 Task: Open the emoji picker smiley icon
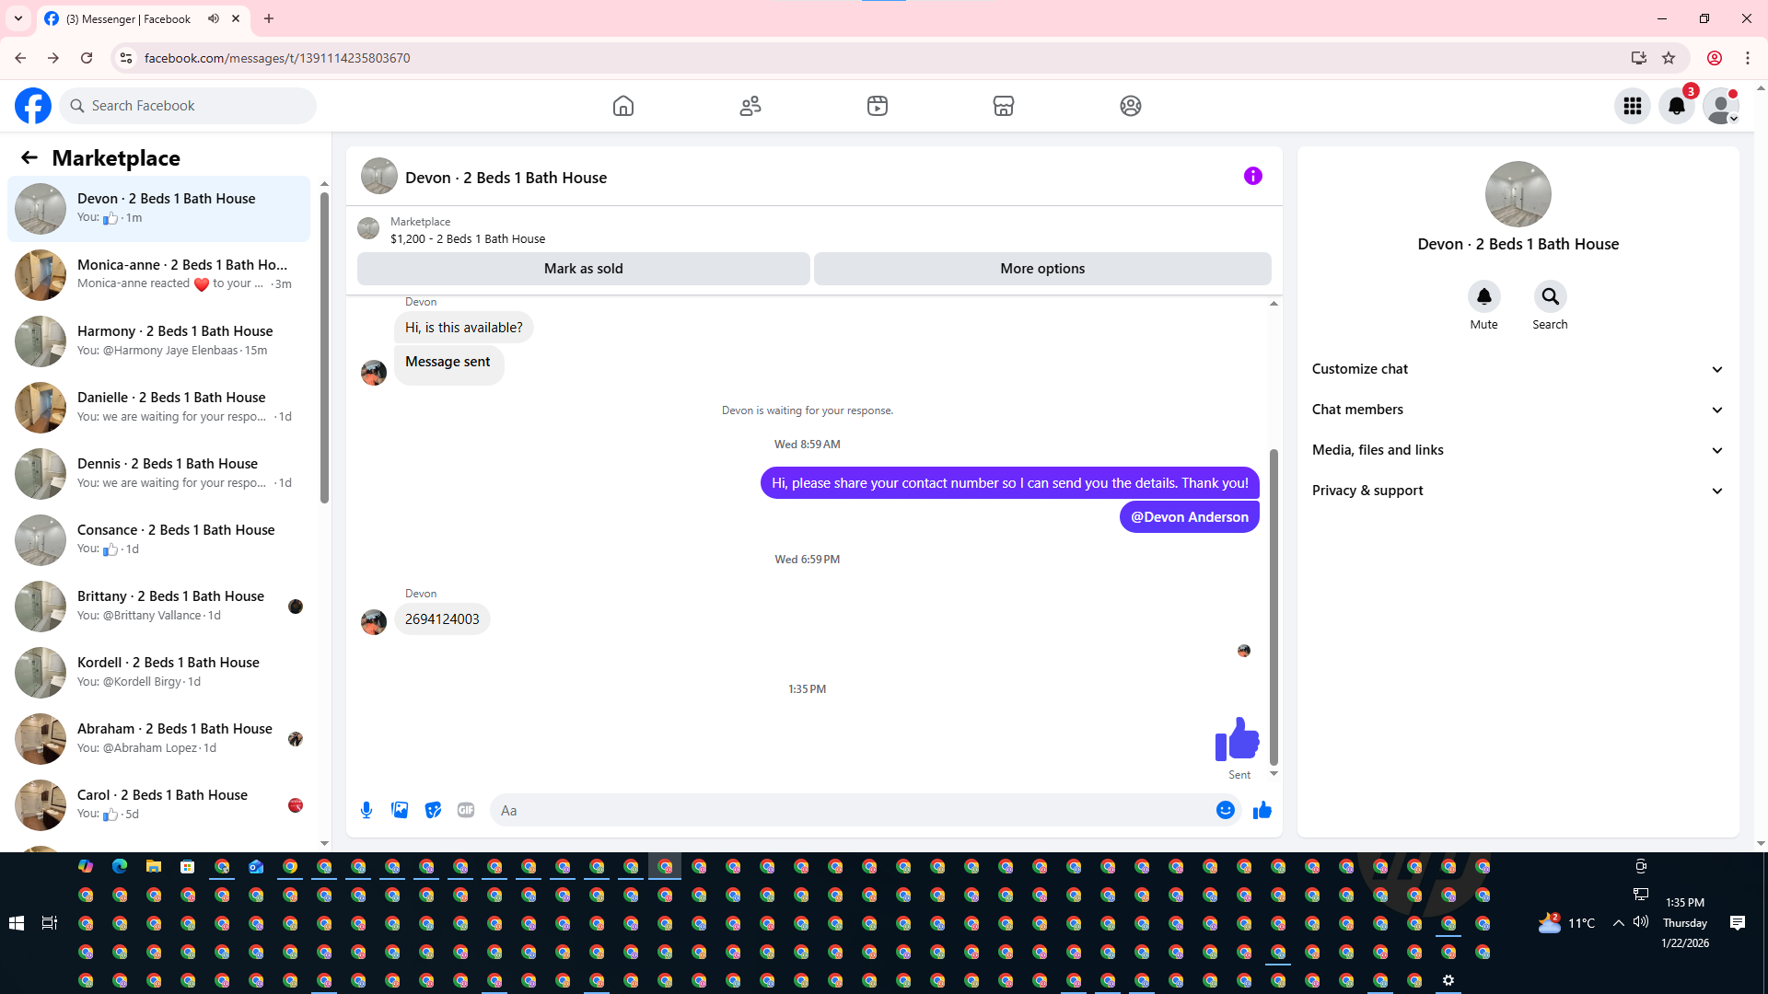pyautogui.click(x=1226, y=810)
